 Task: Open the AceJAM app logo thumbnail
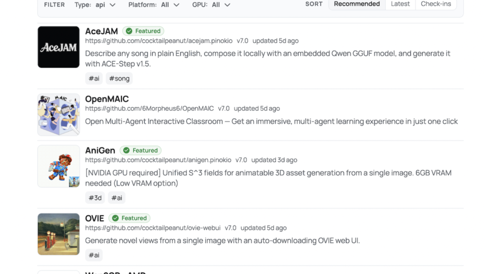58,47
